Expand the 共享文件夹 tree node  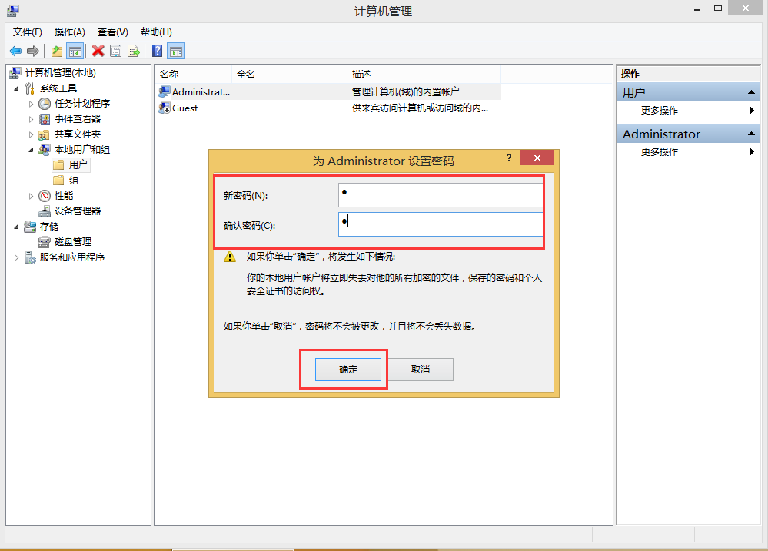[x=31, y=134]
